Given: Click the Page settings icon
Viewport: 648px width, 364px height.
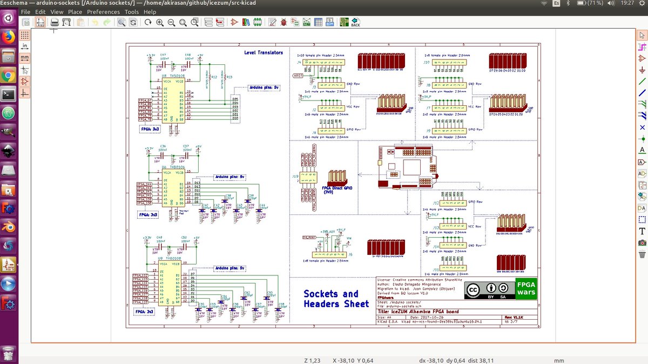Looking at the screenshot, I should (40, 23).
